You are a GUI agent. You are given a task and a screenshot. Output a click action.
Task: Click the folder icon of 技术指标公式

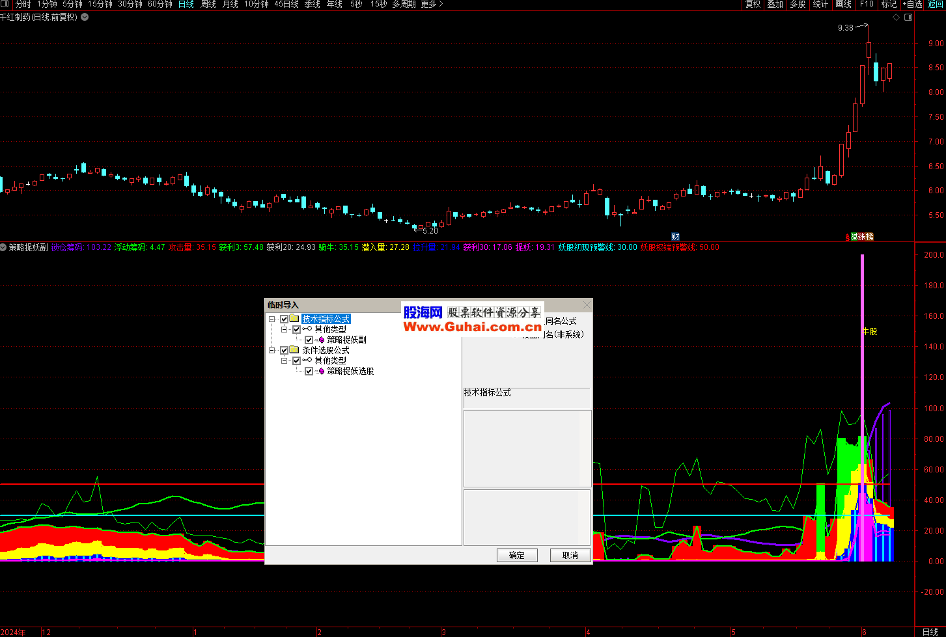(294, 319)
